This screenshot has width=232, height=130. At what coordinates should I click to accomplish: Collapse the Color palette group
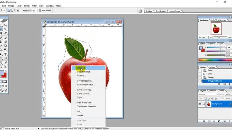[x=231, y=41]
